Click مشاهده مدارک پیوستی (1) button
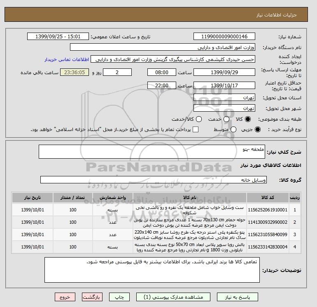This screenshot has height=307, width=317. (x=173, y=297)
